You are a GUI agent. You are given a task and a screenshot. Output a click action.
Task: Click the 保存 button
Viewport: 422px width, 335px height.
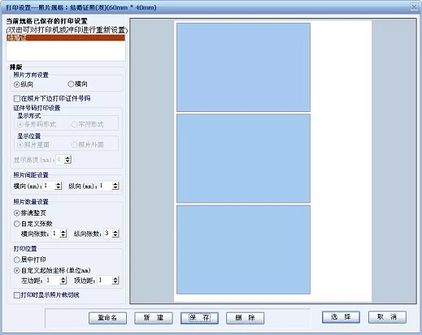(x=199, y=318)
